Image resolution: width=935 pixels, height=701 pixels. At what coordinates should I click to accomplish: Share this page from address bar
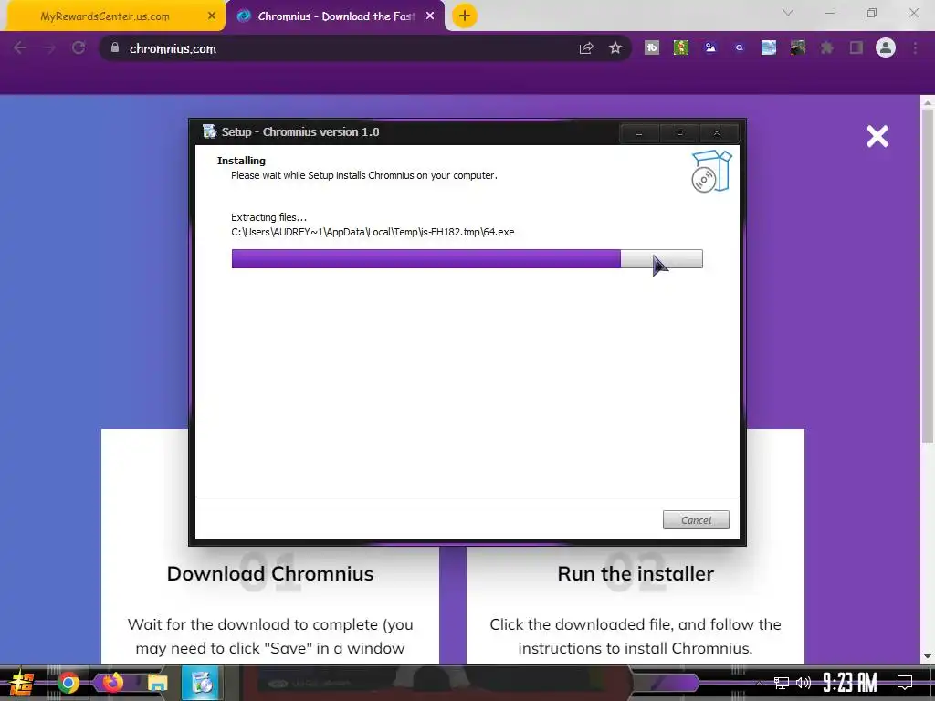(x=586, y=47)
